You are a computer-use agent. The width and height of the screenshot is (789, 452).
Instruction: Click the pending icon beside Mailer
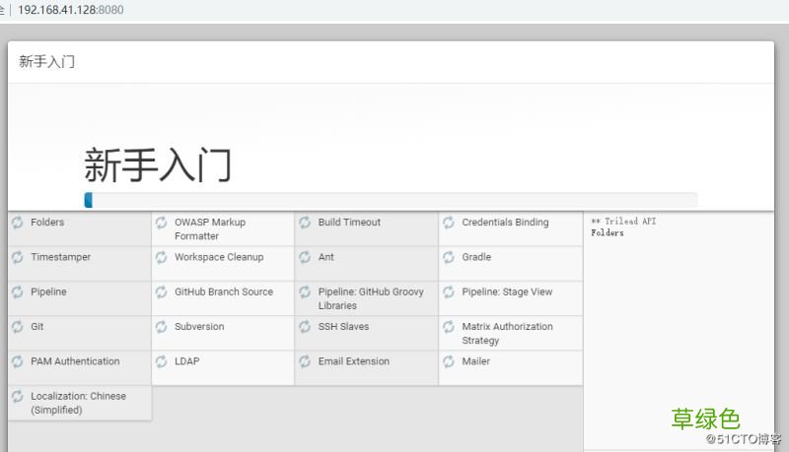pos(449,361)
